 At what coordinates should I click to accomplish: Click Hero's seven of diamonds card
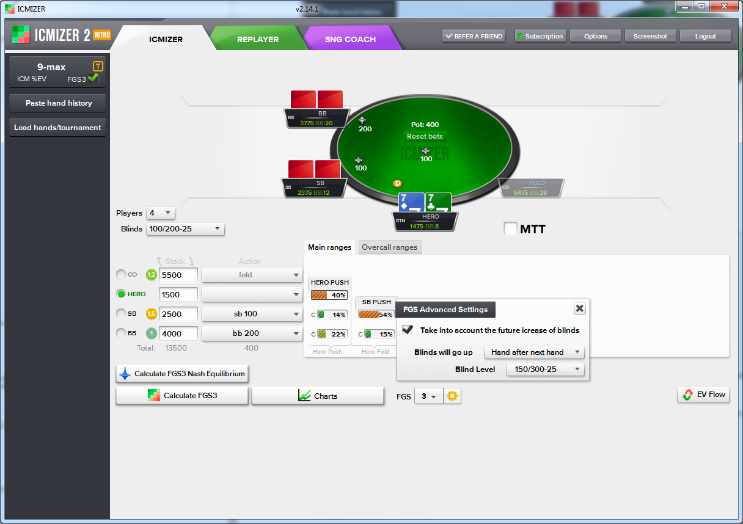tap(411, 202)
